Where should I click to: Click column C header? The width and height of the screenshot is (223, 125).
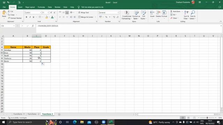coord(37,36)
